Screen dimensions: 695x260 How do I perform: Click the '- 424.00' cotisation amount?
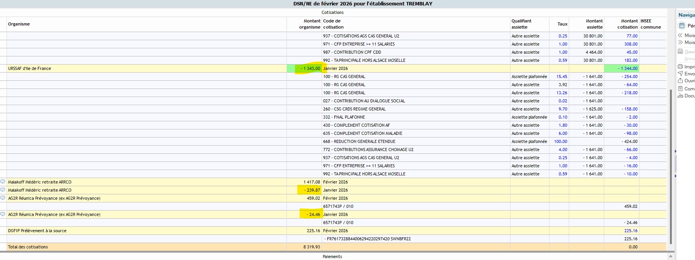point(629,141)
